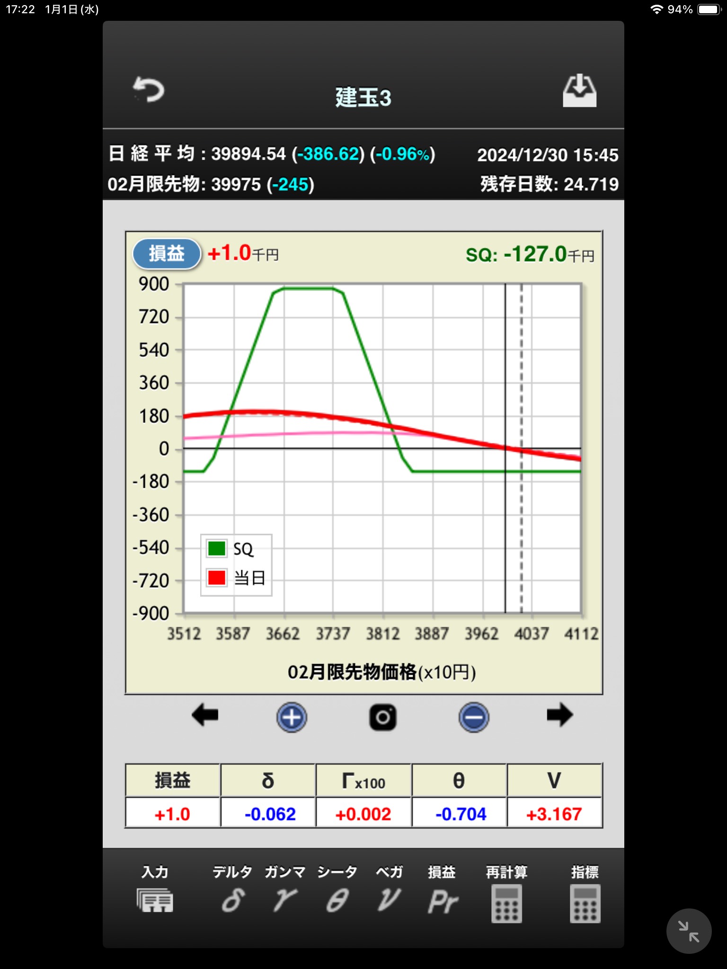Tap the red 当日 legend swatch
Viewport: 727px width, 969px height.
pos(217,578)
